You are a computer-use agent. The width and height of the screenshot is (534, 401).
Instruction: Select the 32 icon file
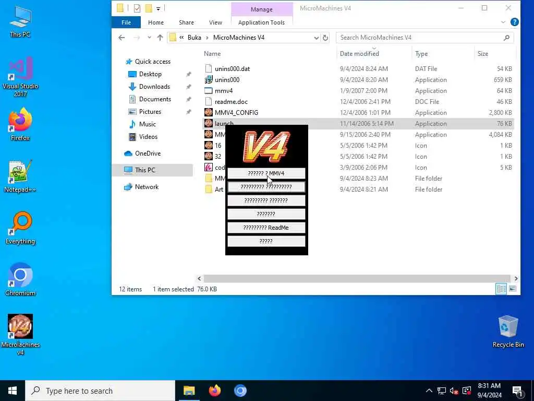coord(209,157)
